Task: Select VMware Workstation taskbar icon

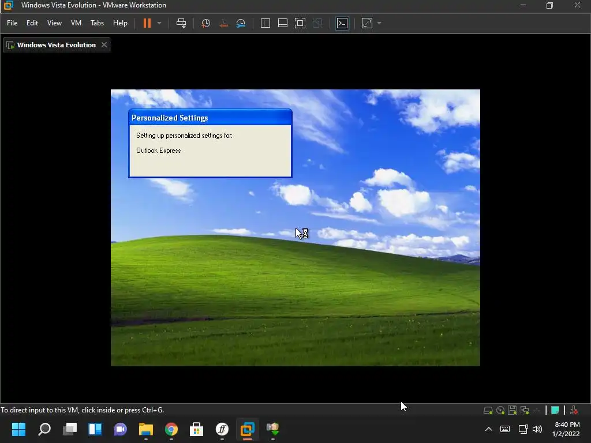Action: [x=247, y=429]
